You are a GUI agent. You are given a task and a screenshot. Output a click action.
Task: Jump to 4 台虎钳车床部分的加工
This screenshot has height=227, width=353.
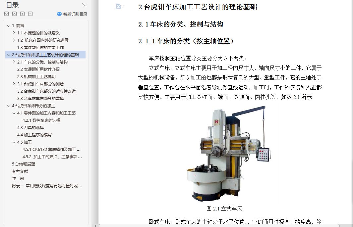(33, 106)
